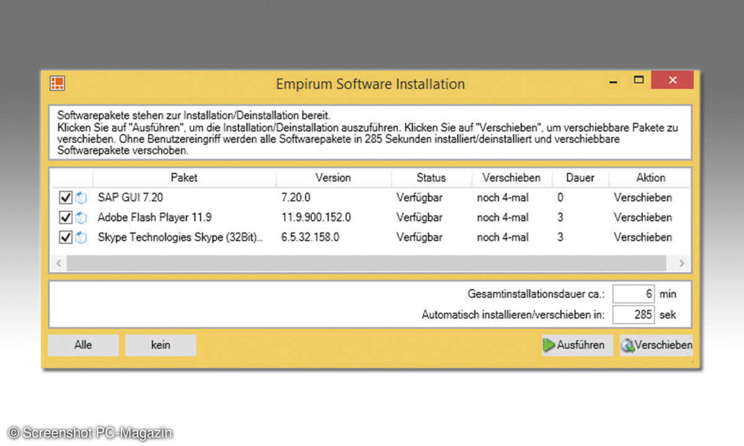744x446 pixels.
Task: Select all packages with the Alle button
Action: pyautogui.click(x=83, y=345)
